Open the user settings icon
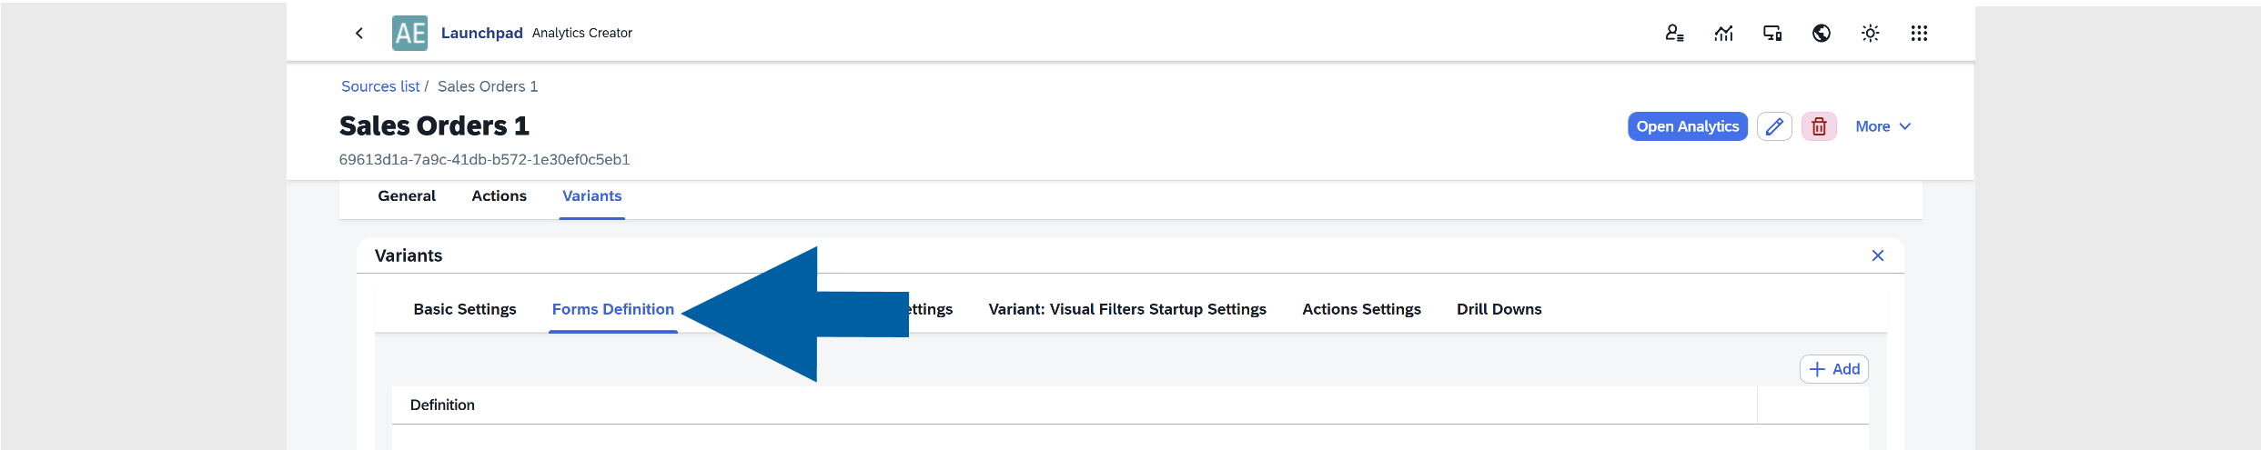The width and height of the screenshot is (2261, 450). (x=1674, y=34)
